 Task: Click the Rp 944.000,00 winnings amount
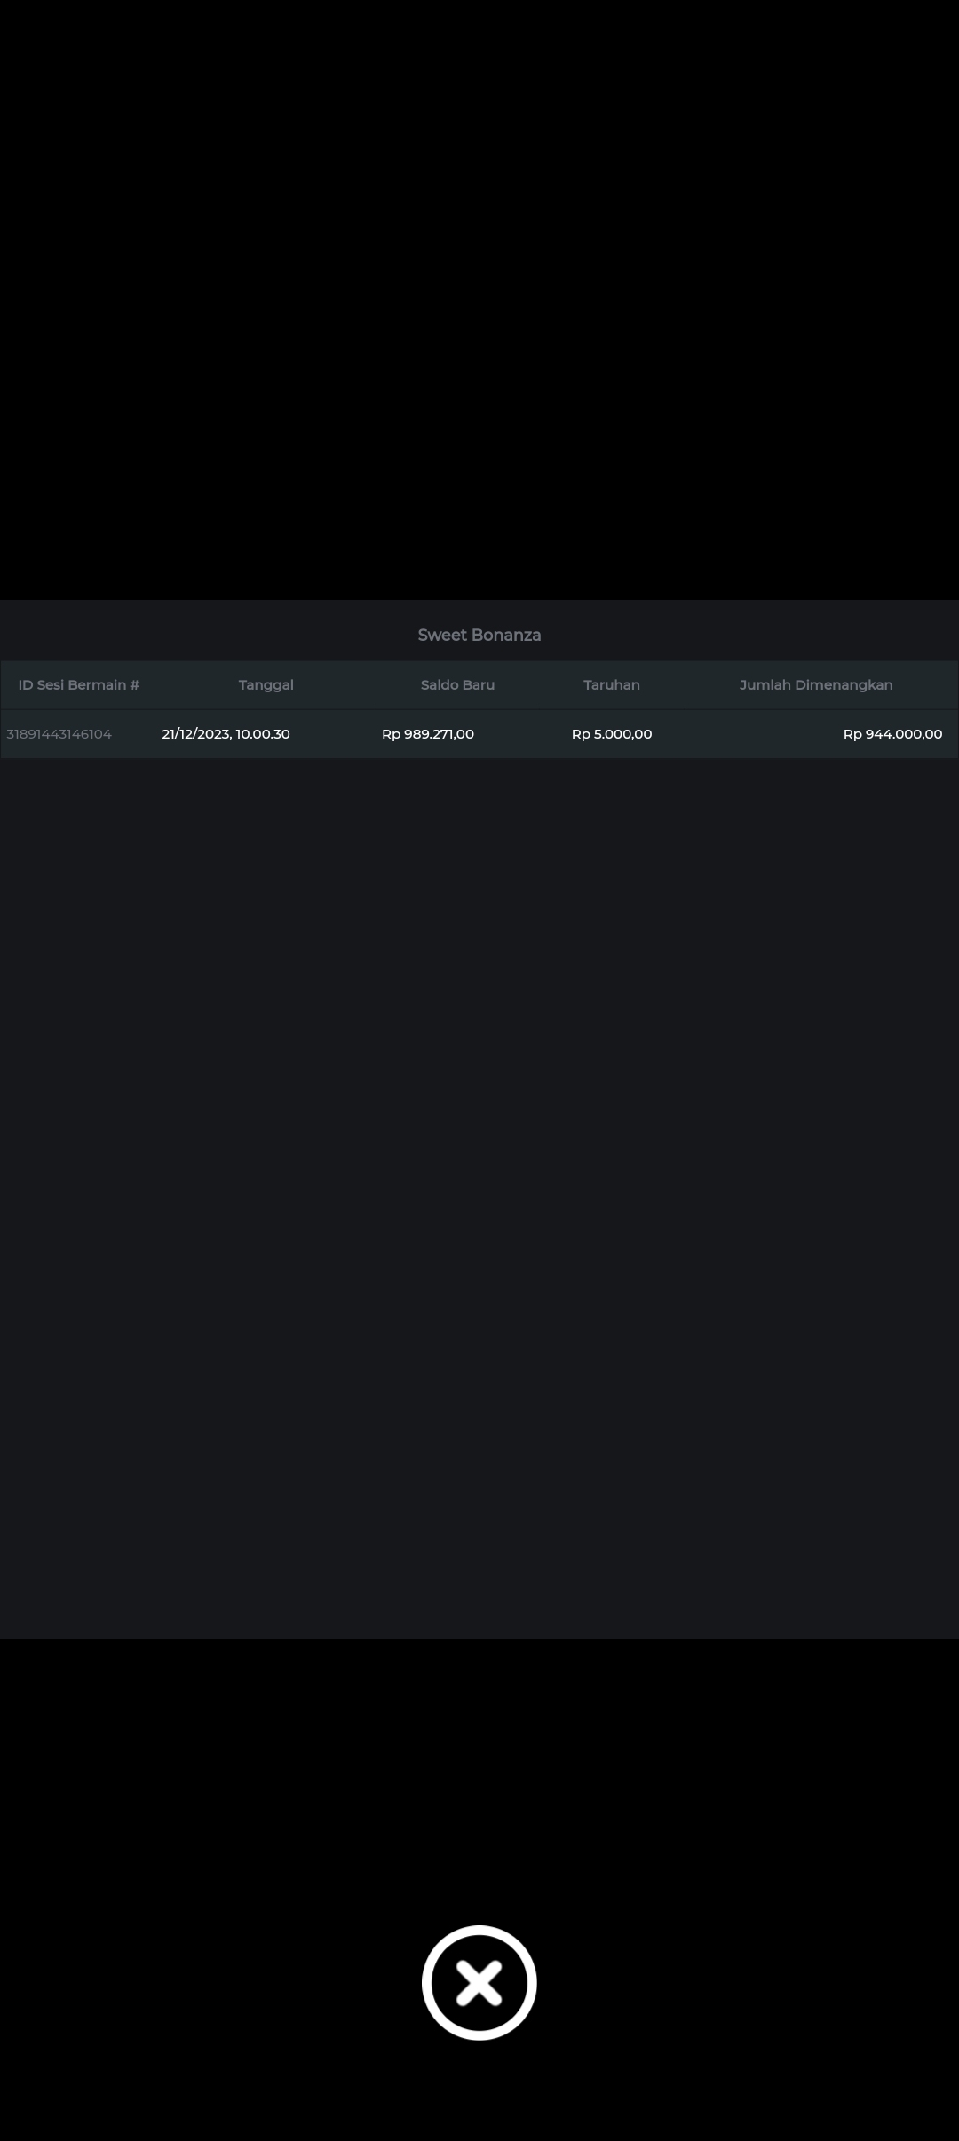tap(892, 734)
